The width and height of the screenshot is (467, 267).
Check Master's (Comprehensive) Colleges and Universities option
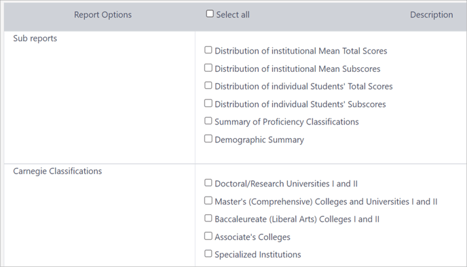tap(208, 201)
